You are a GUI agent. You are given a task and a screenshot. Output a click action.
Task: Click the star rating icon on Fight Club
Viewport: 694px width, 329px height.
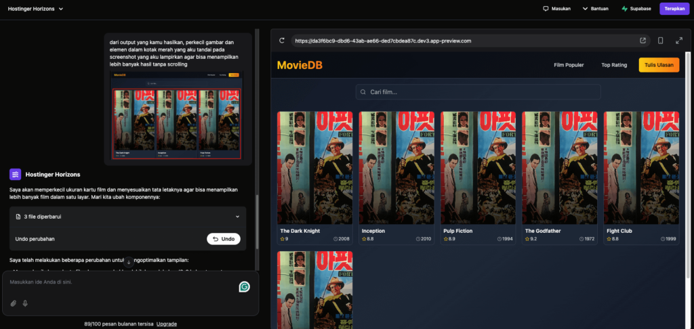609,239
